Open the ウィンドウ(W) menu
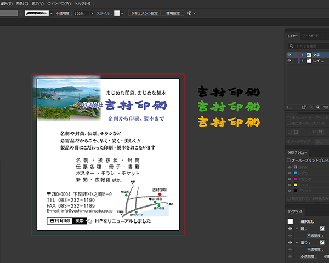The height and width of the screenshot is (263, 329). point(59,4)
